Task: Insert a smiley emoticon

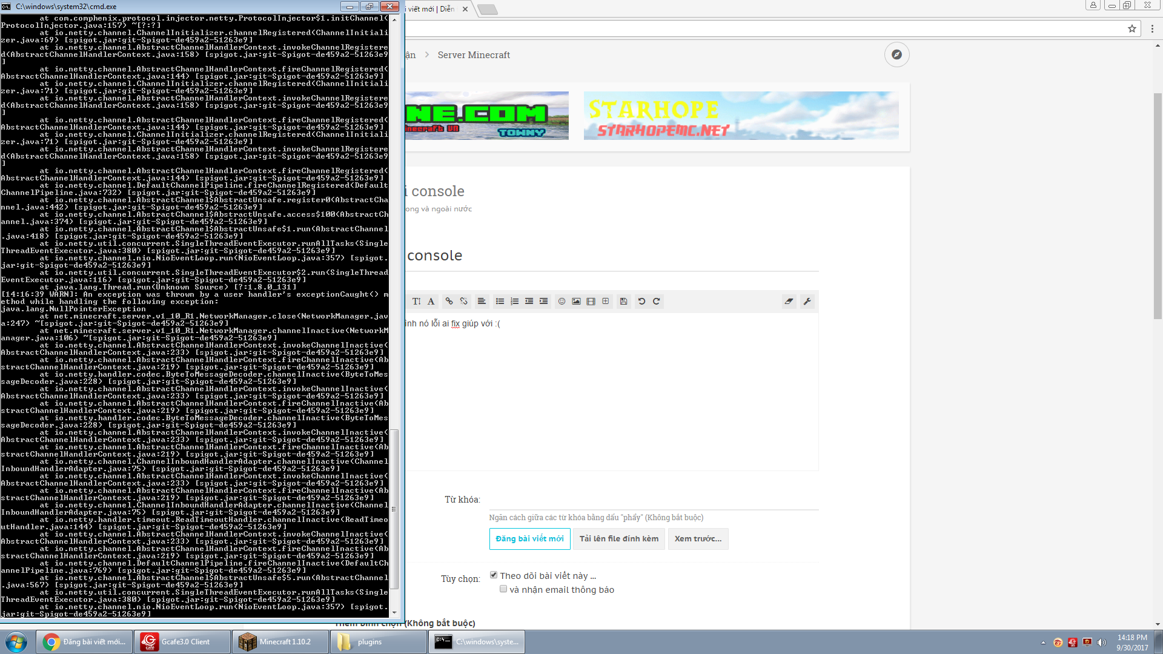Action: click(562, 301)
